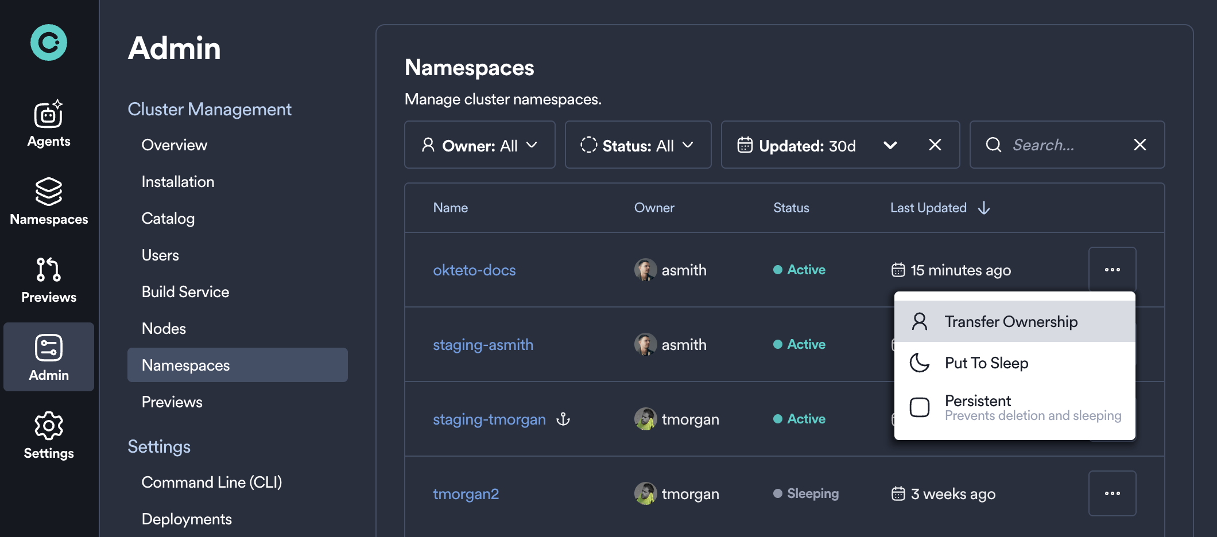Click asmith's avatar in the okteto-docs row

[645, 270]
